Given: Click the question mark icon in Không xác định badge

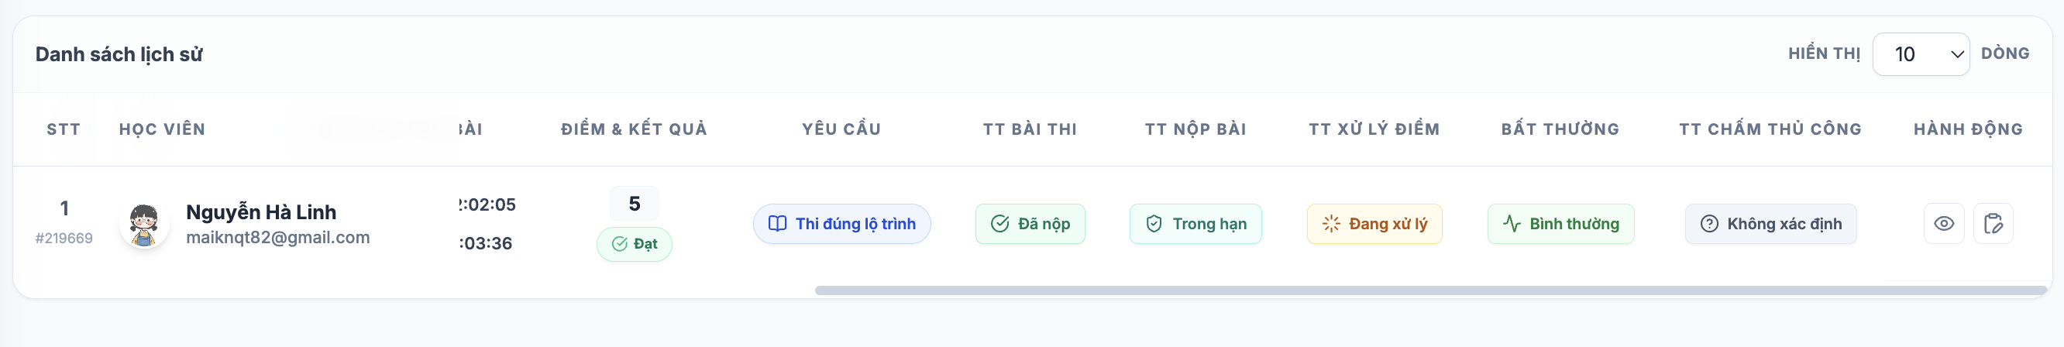Looking at the screenshot, I should click(1708, 224).
